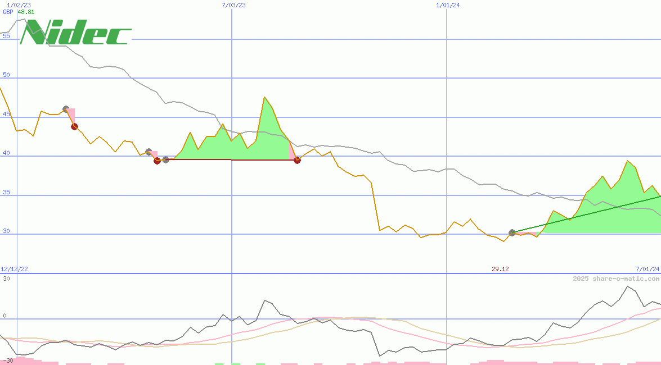Click the 12/12/22 start date label
The width and height of the screenshot is (661, 365).
coord(14,268)
